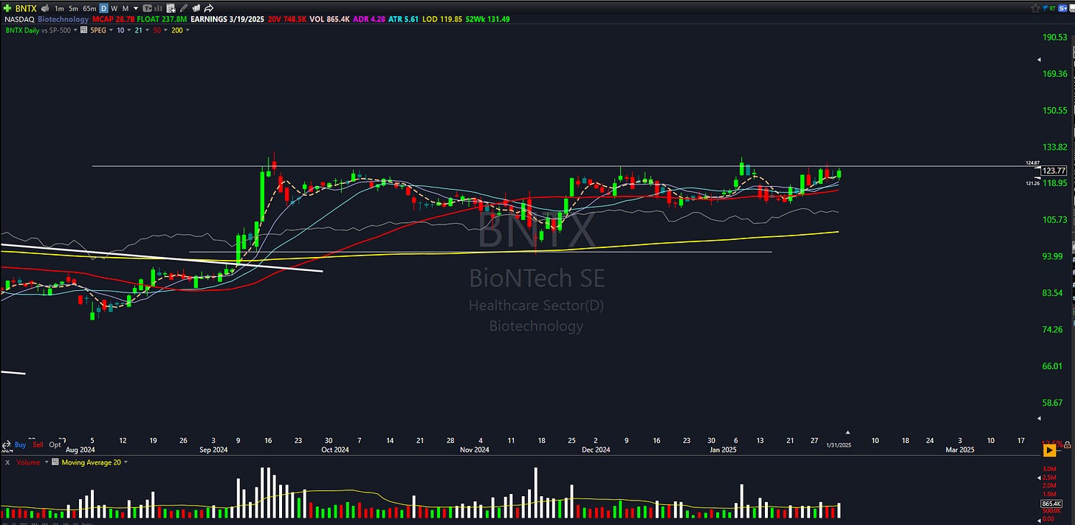Image resolution: width=1075 pixels, height=525 pixels.
Task: Click the EARNINGS 3/19/2025 label
Action: (x=227, y=19)
